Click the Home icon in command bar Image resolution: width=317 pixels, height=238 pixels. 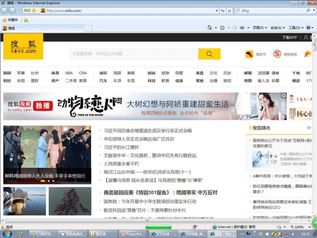[210, 28]
